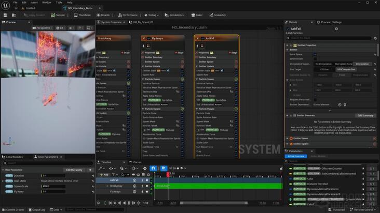This screenshot has height=213, width=380.
Task: Add a new user parameter with plus
Action: (x=90, y=170)
